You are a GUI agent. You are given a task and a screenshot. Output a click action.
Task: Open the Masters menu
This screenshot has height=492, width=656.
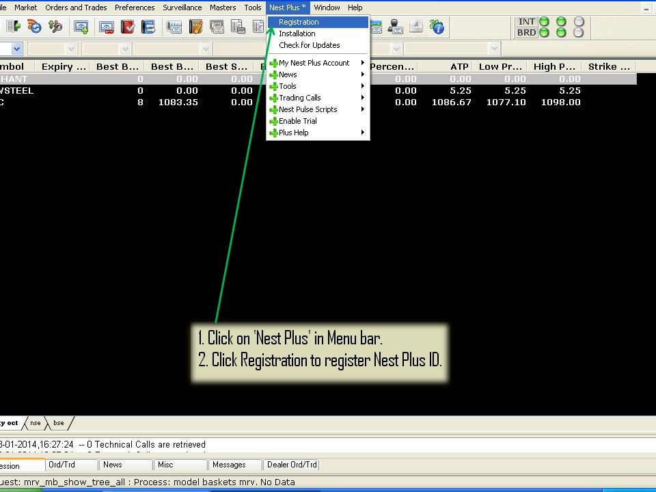[x=223, y=8]
